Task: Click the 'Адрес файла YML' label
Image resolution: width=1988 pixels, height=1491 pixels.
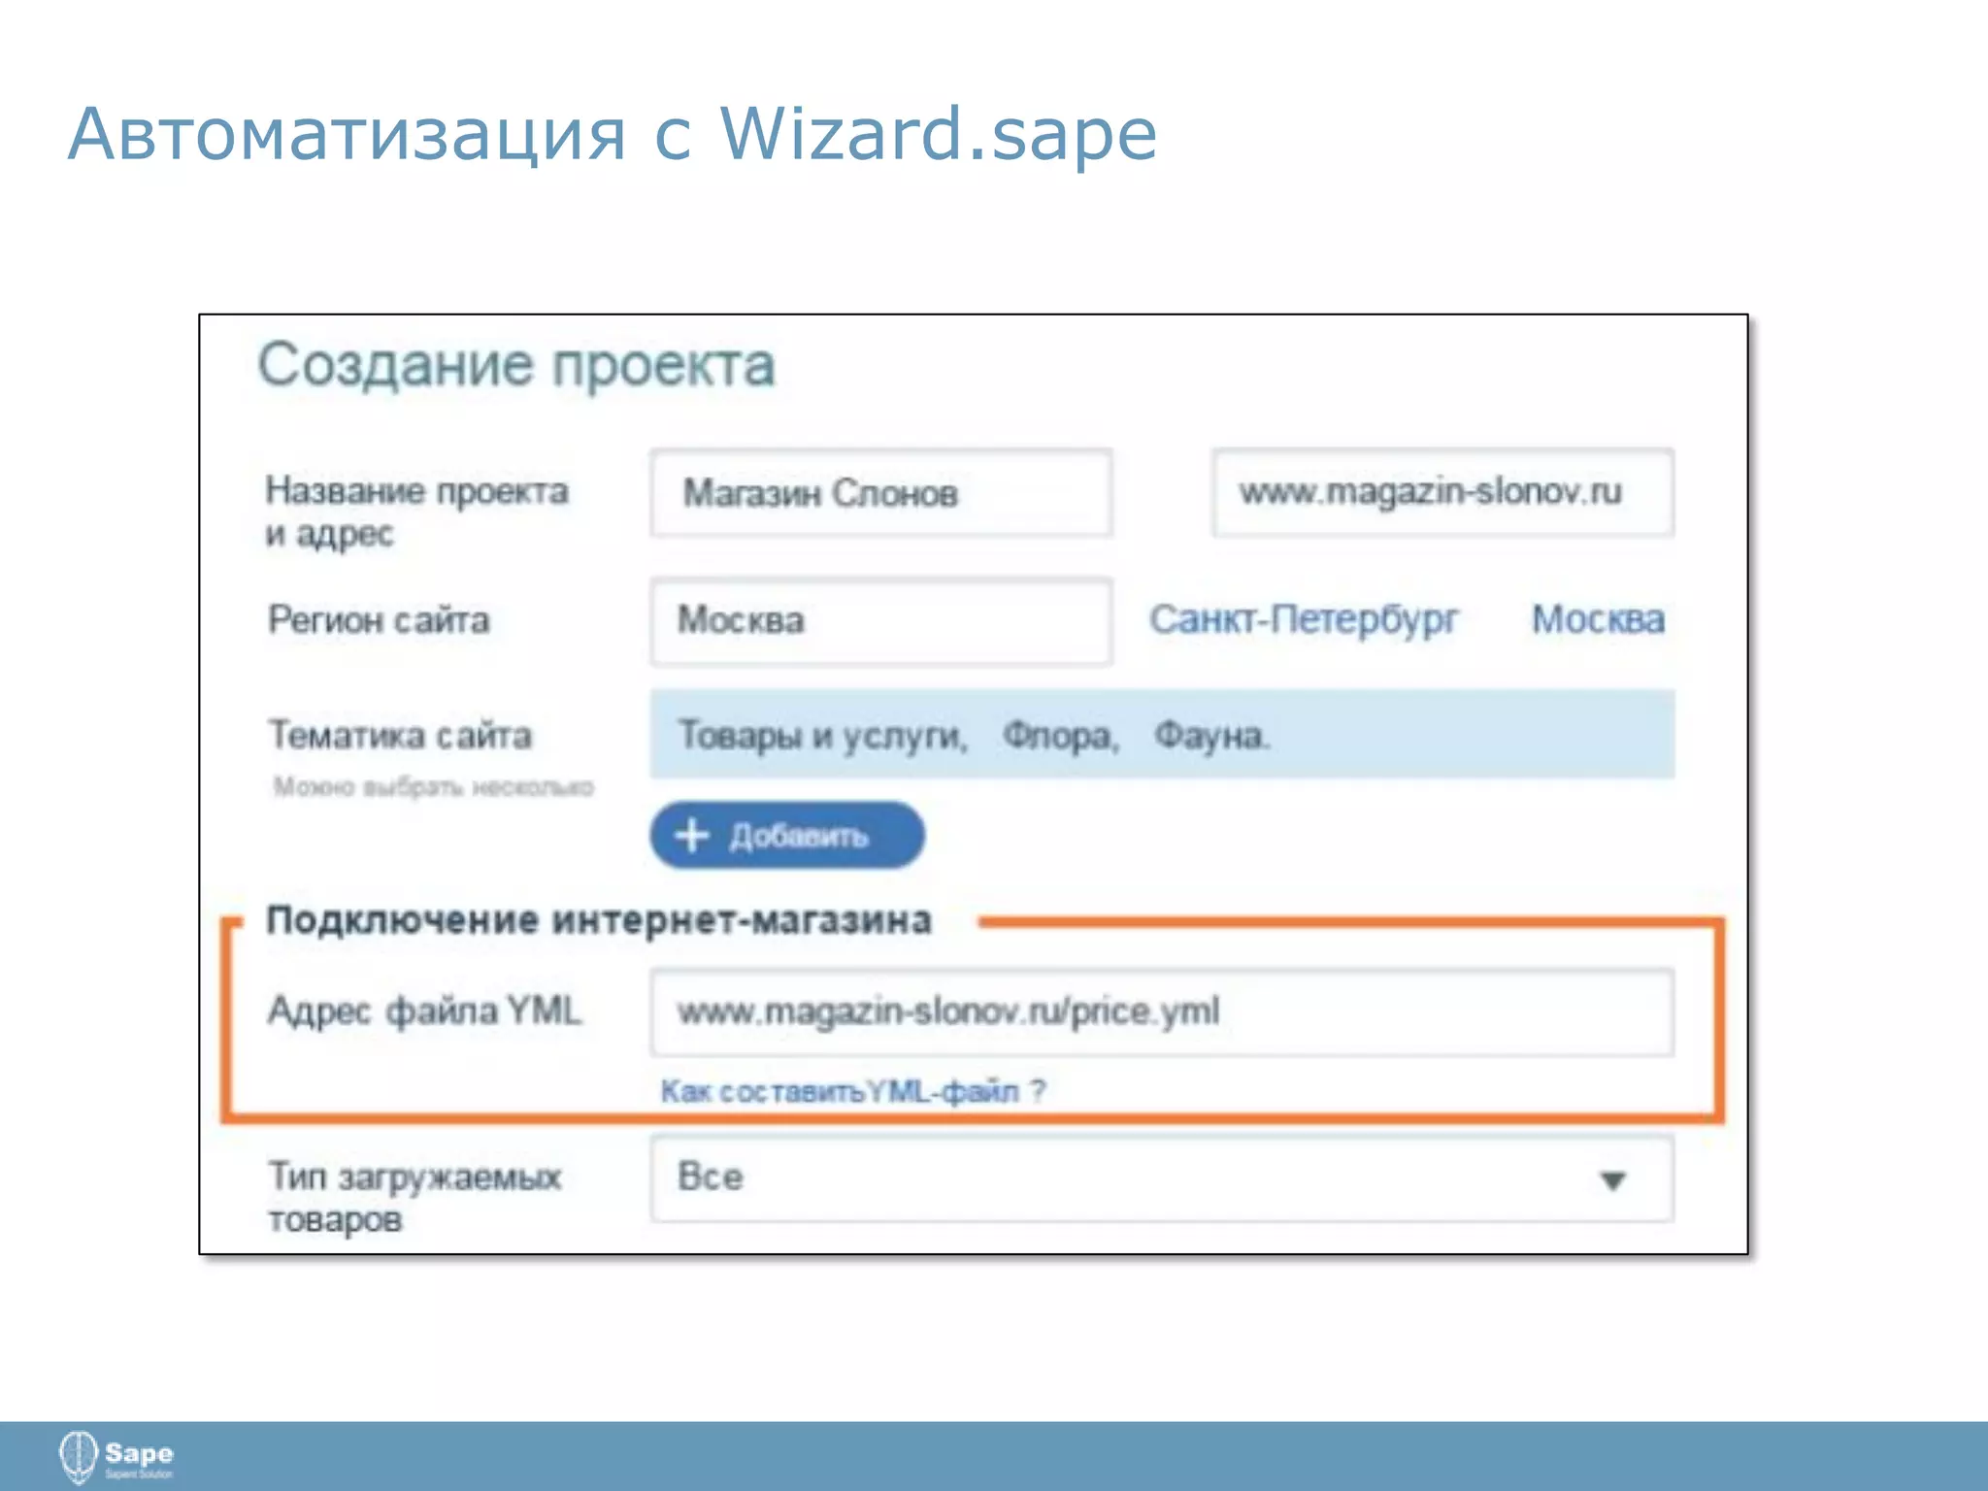Action: (424, 1011)
